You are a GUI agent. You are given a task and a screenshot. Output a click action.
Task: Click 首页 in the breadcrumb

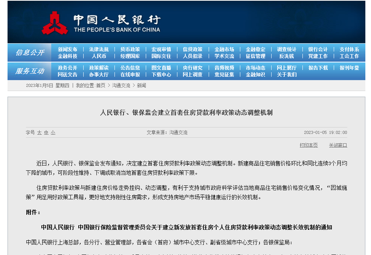pos(101,85)
